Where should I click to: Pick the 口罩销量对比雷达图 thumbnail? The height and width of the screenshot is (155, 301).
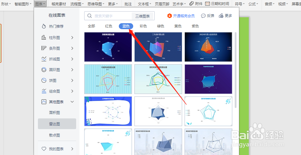tap(108, 111)
